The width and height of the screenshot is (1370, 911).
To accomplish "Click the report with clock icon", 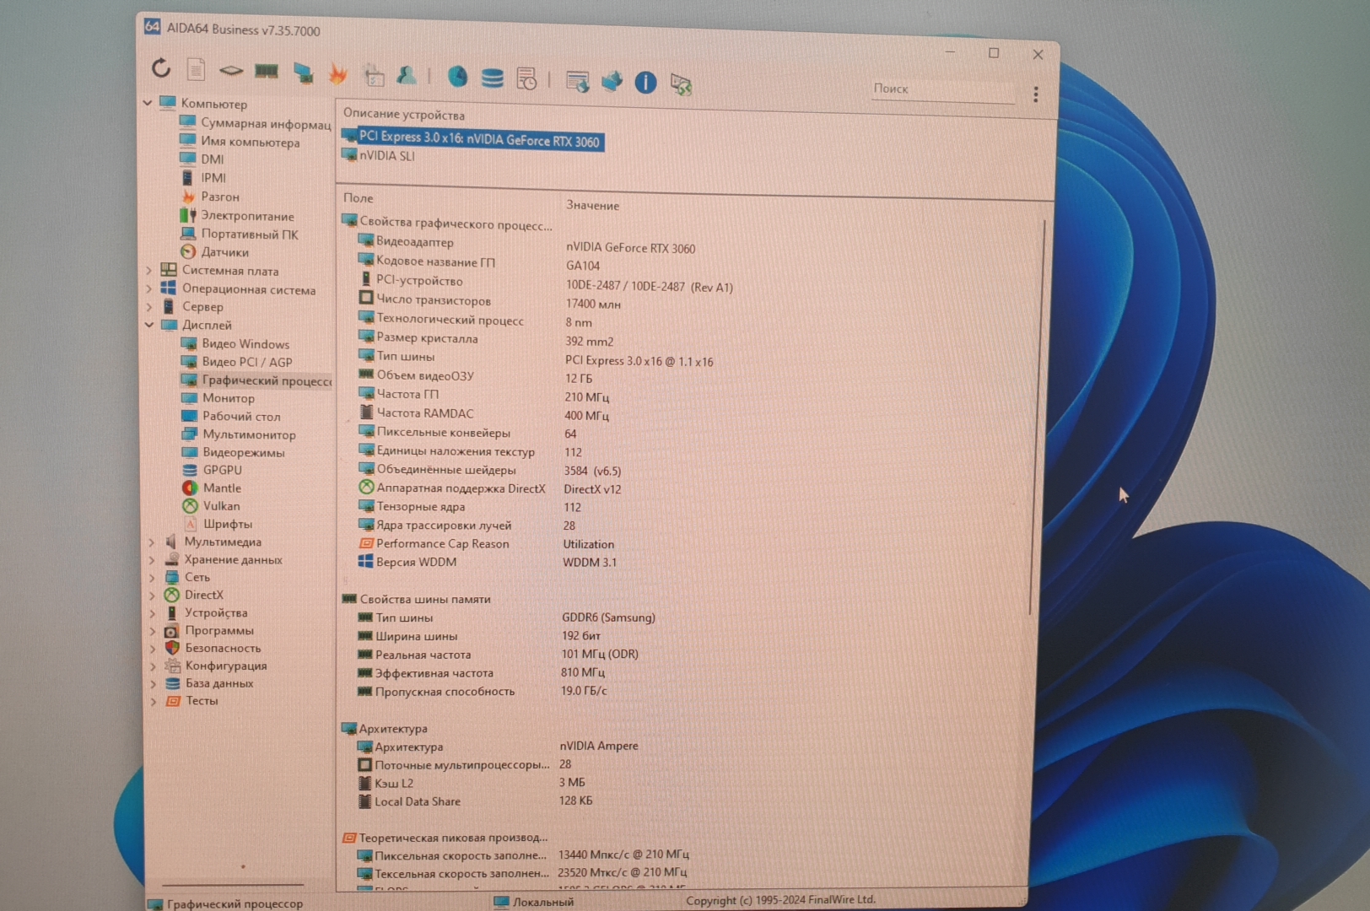I will point(526,79).
